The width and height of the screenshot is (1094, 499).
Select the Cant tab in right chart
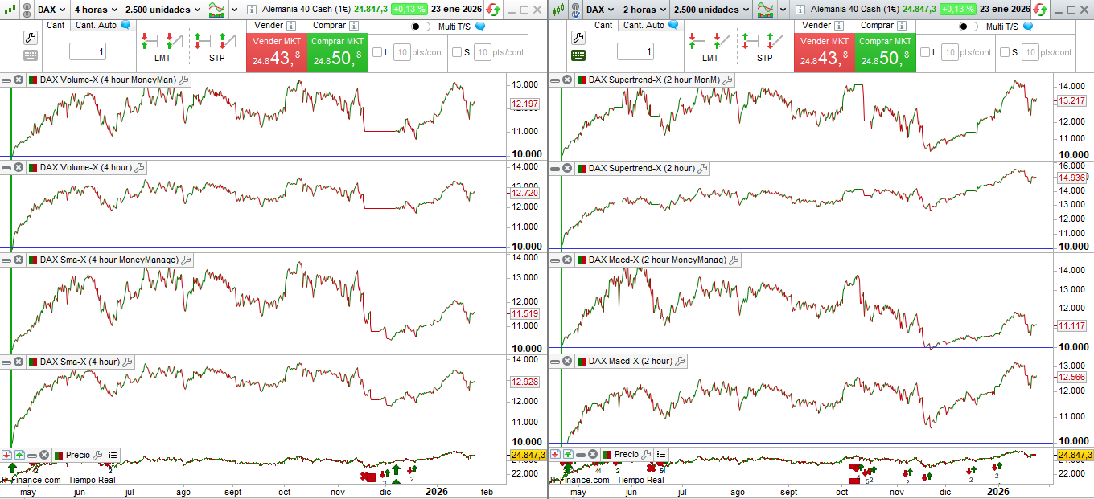[603, 25]
